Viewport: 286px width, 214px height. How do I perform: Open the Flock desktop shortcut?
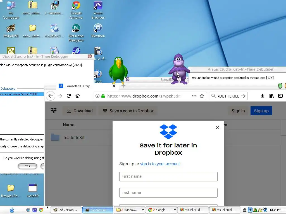click(x=98, y=76)
